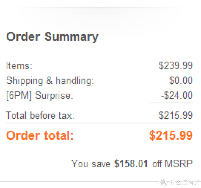The image size is (201, 188).
Task: Click the $0.00 shipping amount
Action: [181, 81]
